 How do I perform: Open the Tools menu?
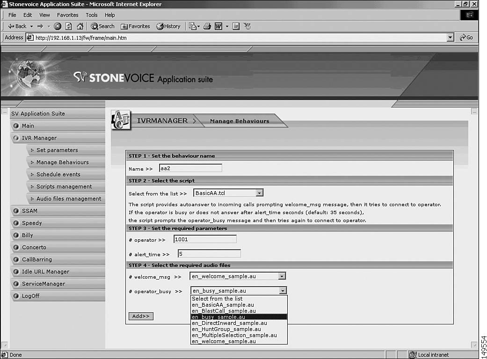[x=92, y=15]
